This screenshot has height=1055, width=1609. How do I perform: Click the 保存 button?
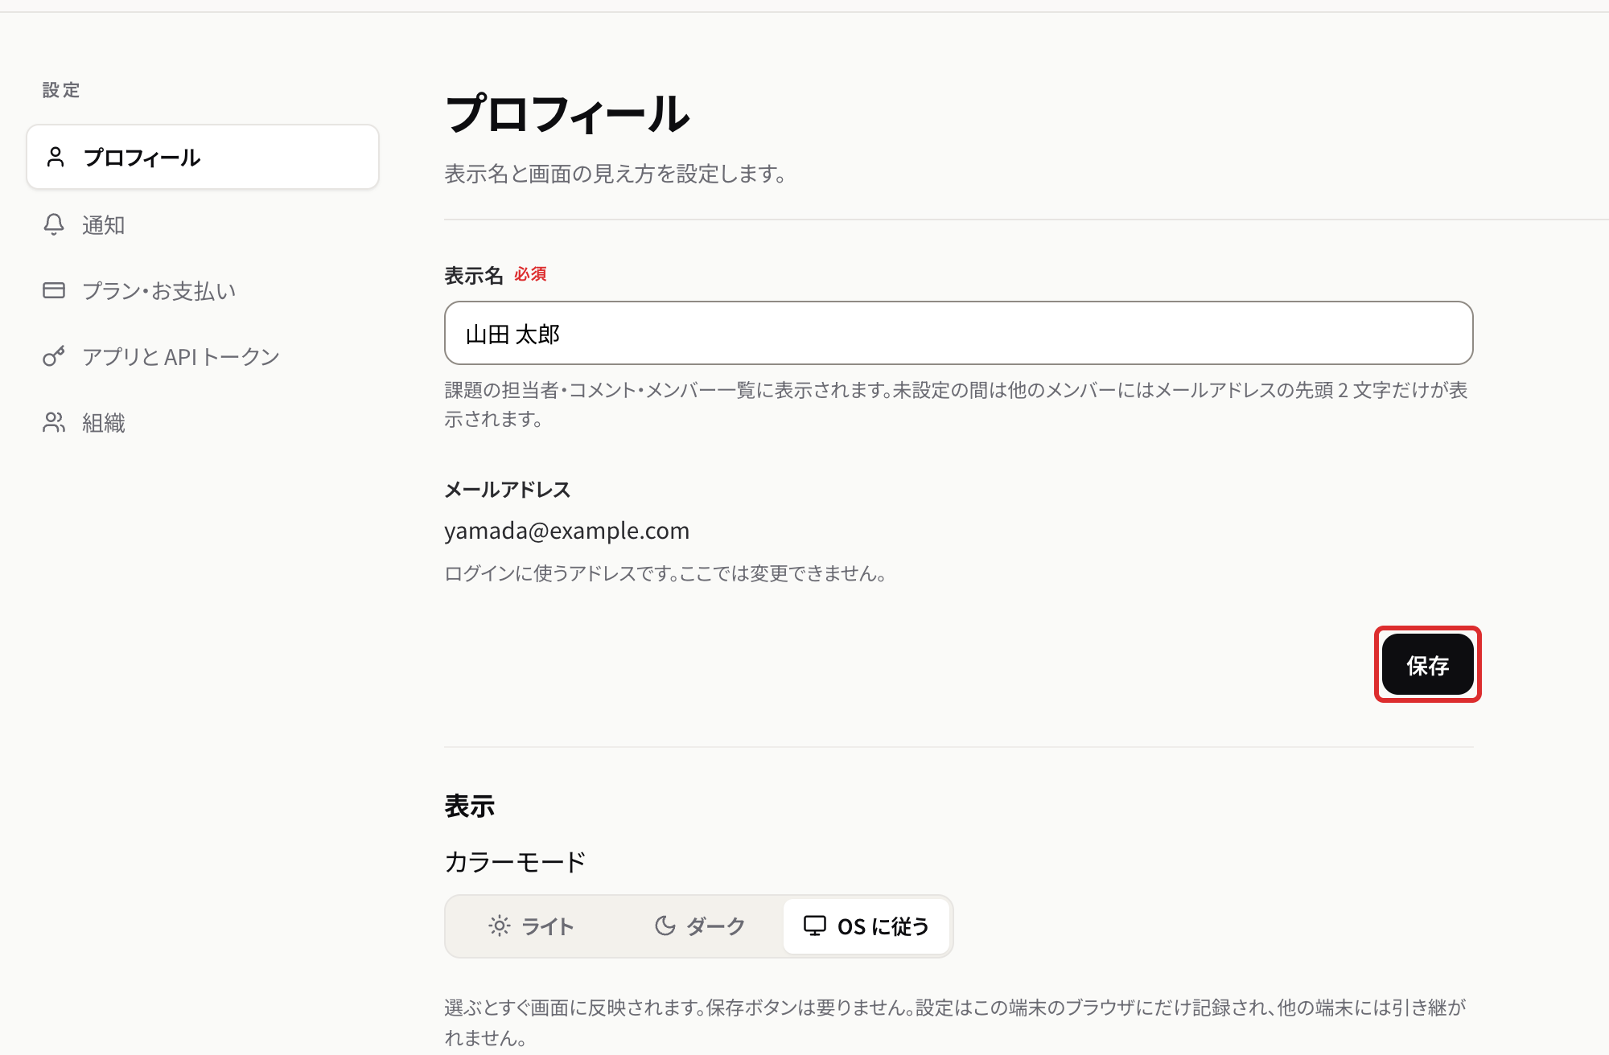1427,664
